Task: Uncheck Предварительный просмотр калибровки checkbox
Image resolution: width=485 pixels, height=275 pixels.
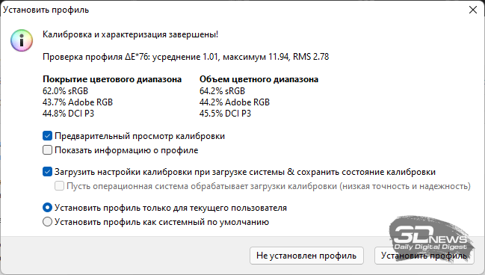Action: pyautogui.click(x=47, y=136)
